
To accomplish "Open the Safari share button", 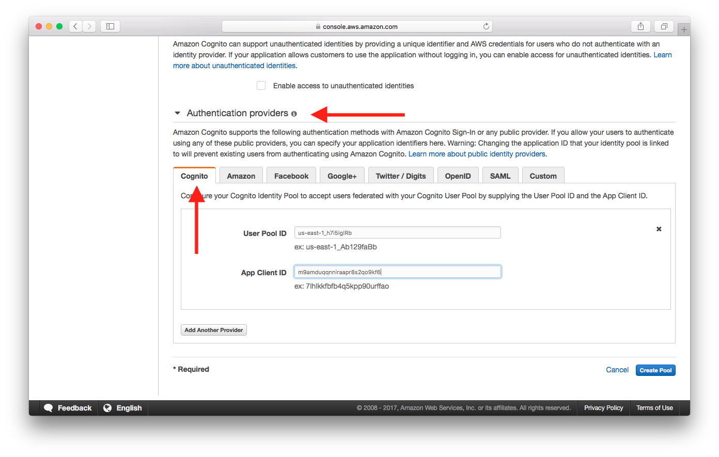I will pyautogui.click(x=640, y=26).
